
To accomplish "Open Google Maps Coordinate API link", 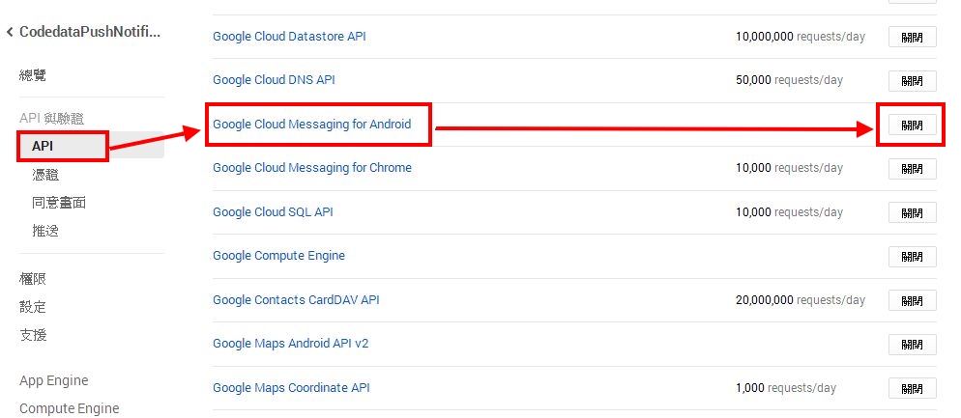I will coord(291,388).
